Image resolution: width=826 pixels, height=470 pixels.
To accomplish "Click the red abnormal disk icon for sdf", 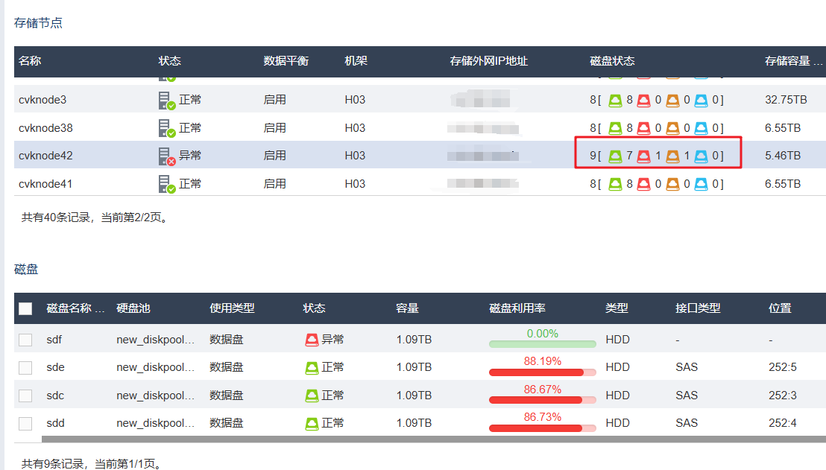I will click(x=312, y=340).
